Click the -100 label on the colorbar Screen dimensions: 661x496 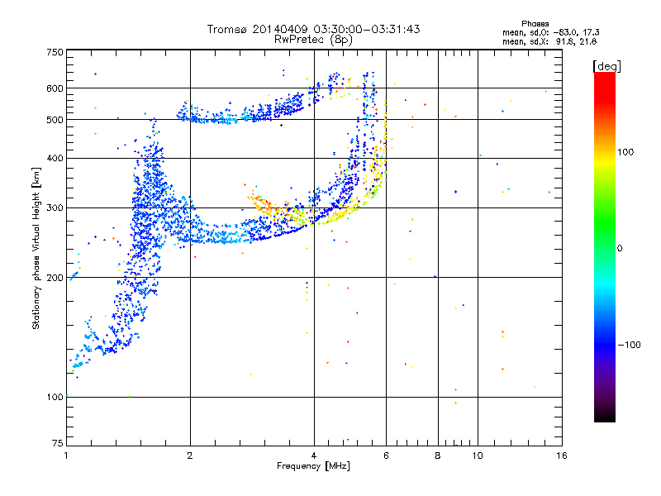629,345
